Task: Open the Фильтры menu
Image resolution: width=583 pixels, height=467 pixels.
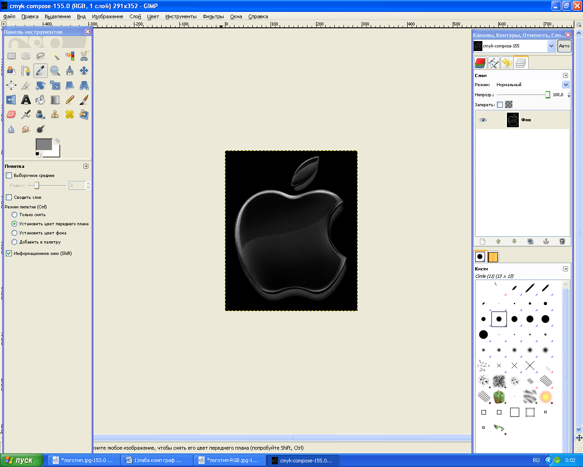Action: pyautogui.click(x=213, y=16)
